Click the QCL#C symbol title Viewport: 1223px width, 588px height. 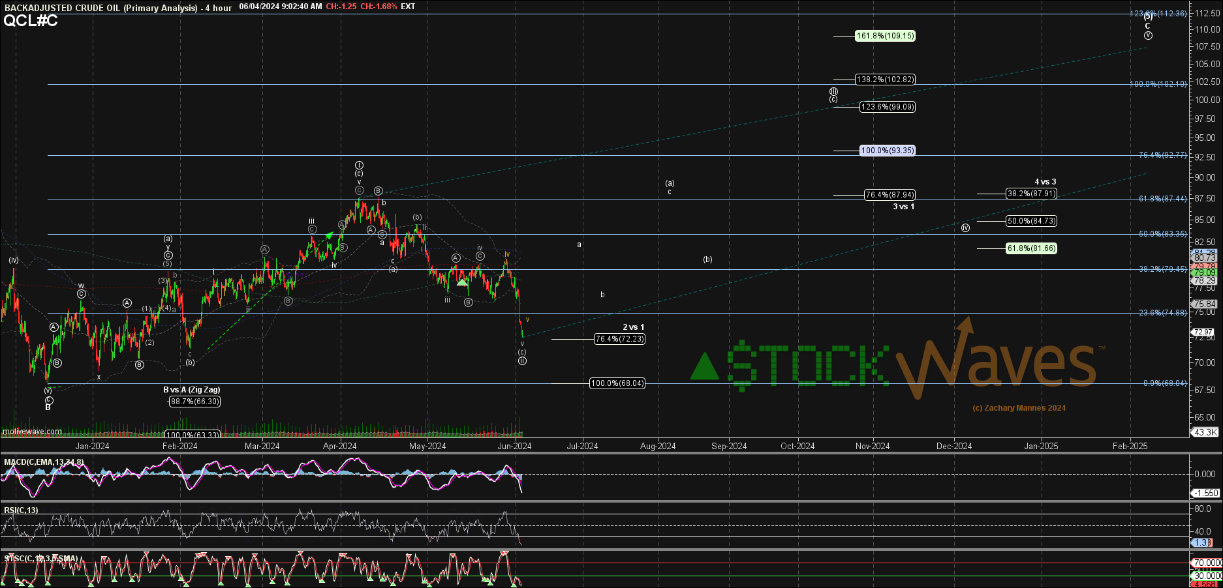[x=30, y=20]
